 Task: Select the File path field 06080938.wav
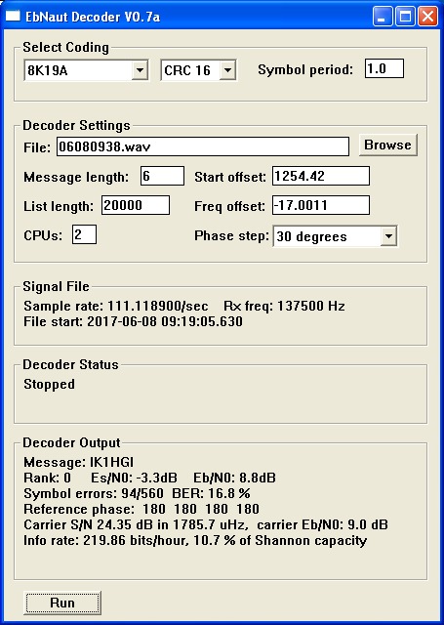tap(203, 146)
